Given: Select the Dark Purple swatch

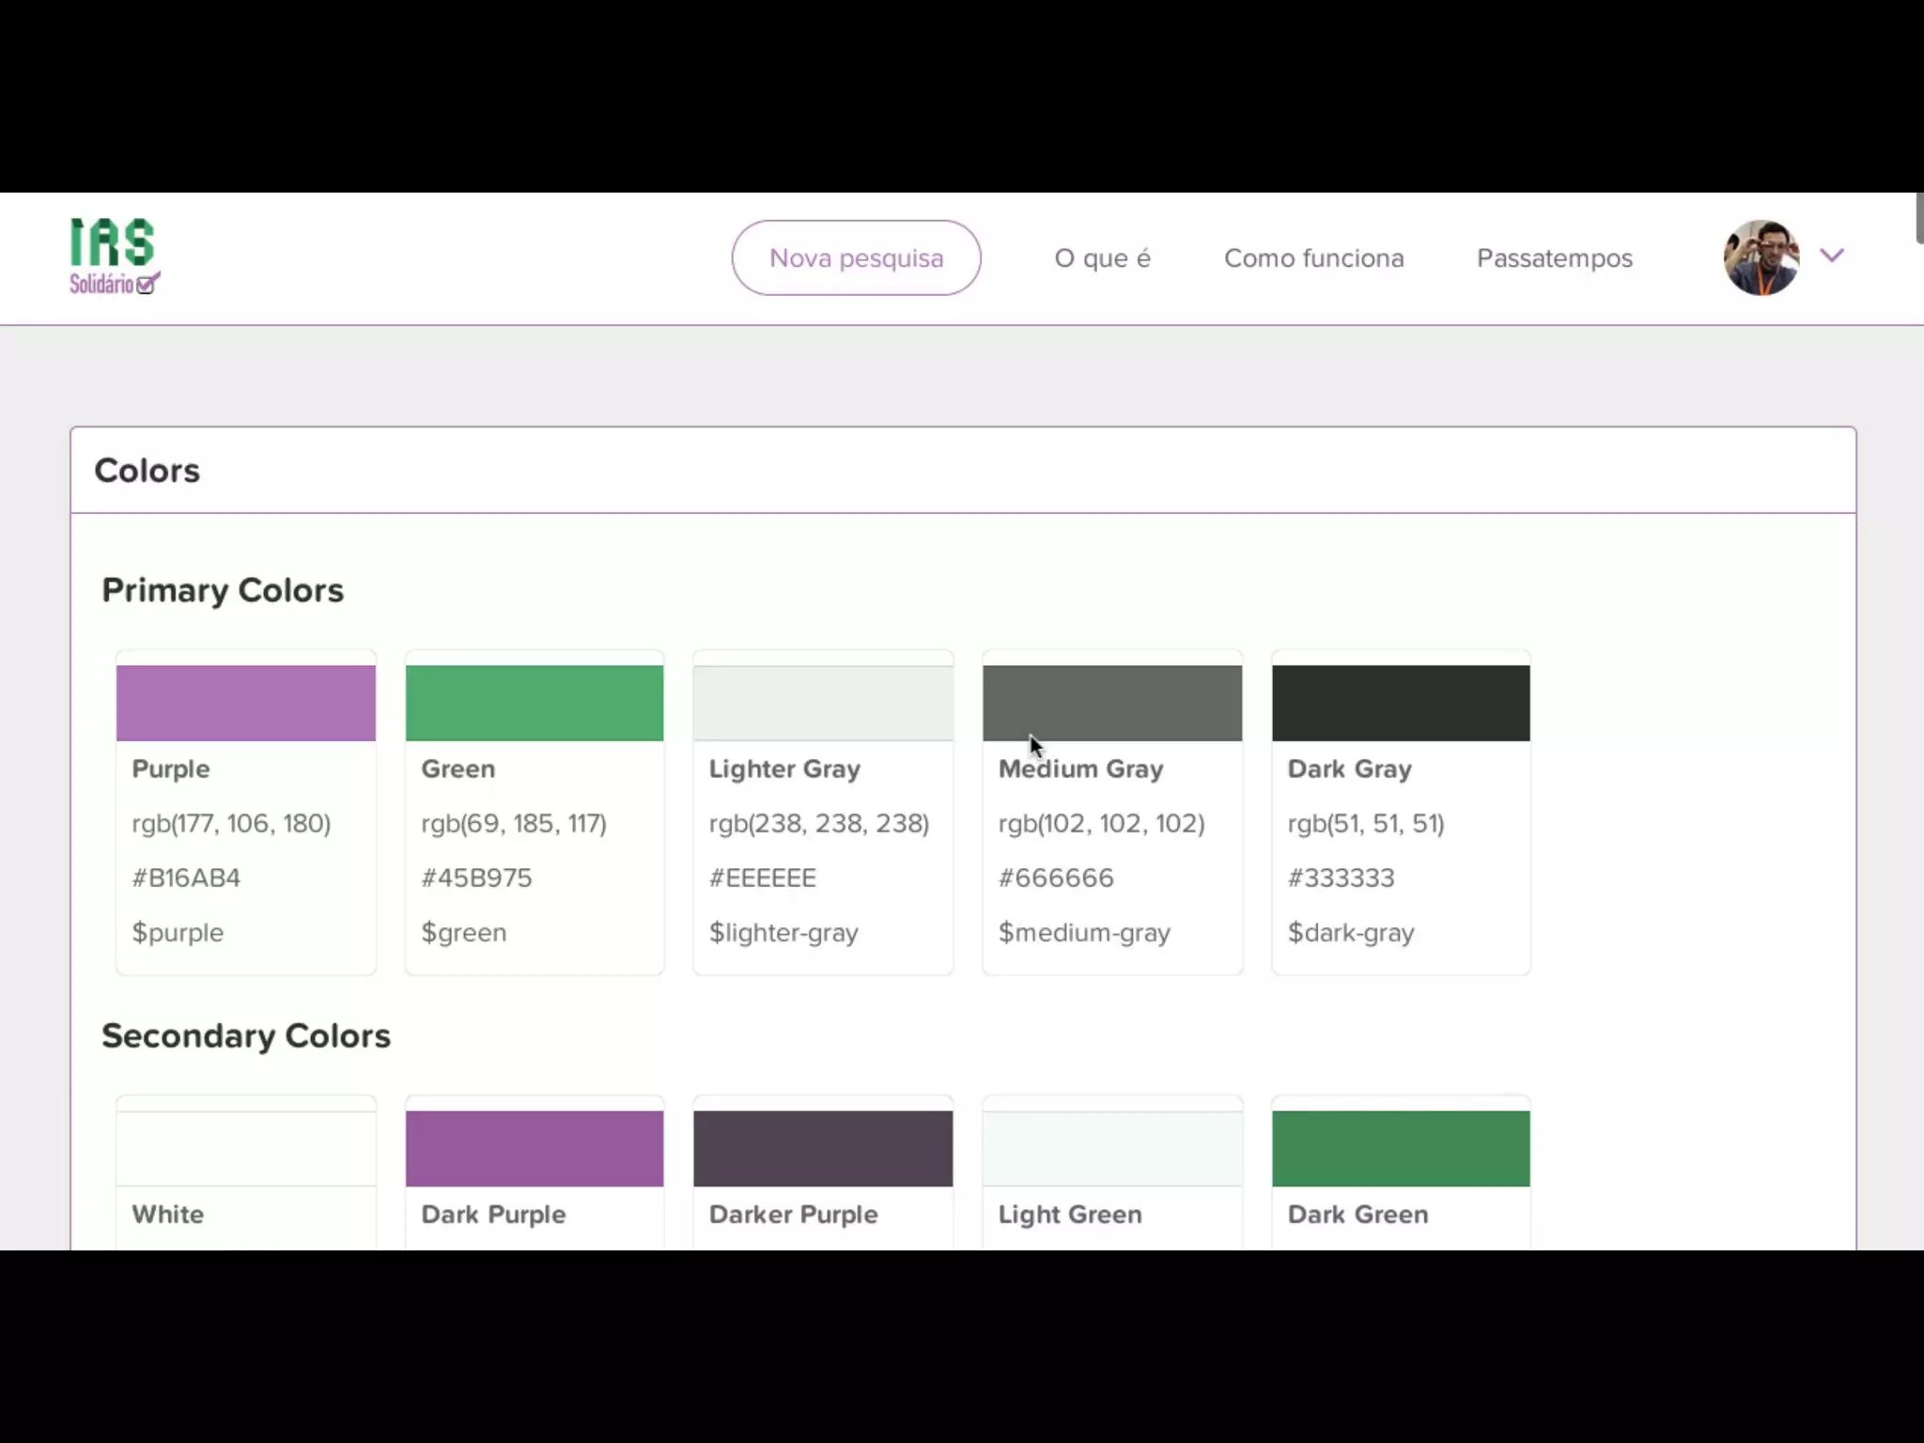Looking at the screenshot, I should [534, 1148].
